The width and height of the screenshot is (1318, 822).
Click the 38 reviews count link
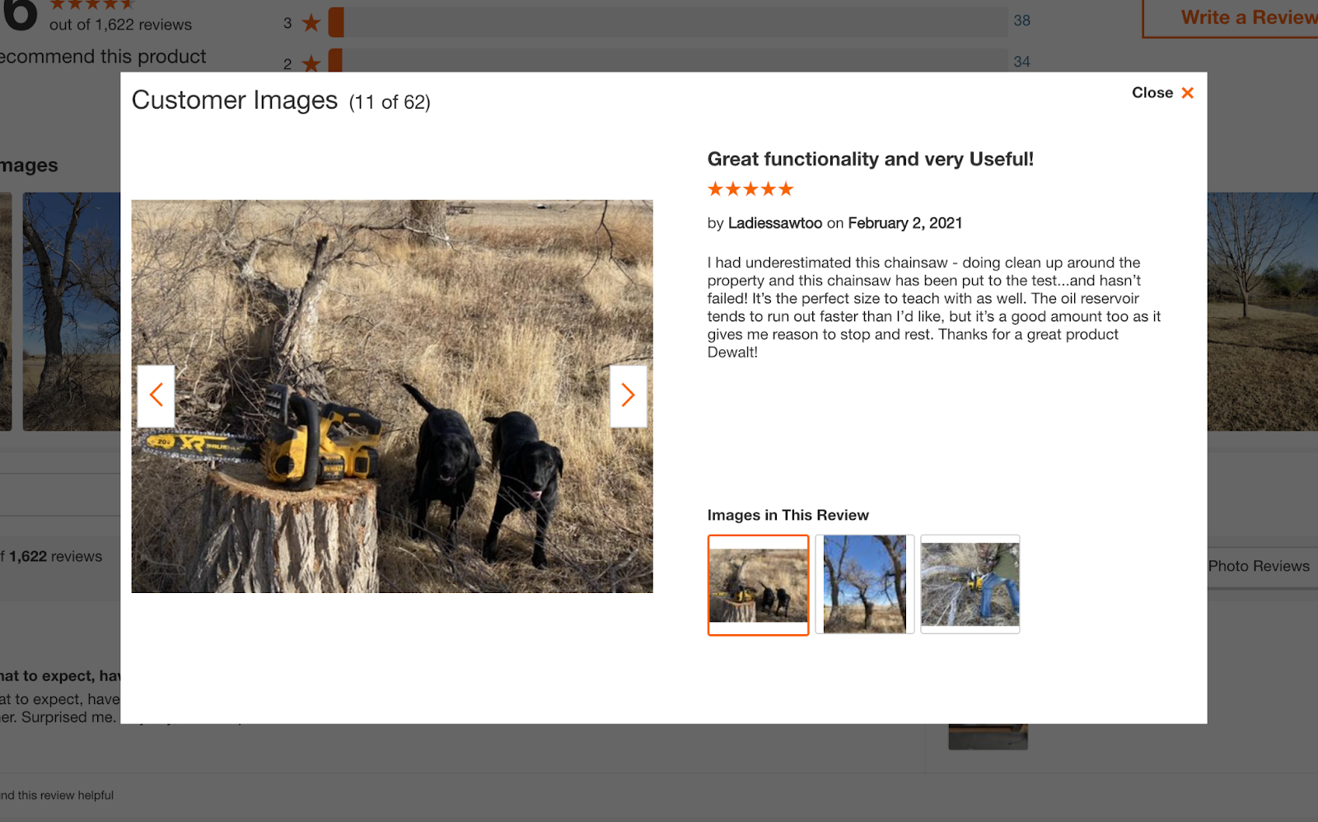1021,21
